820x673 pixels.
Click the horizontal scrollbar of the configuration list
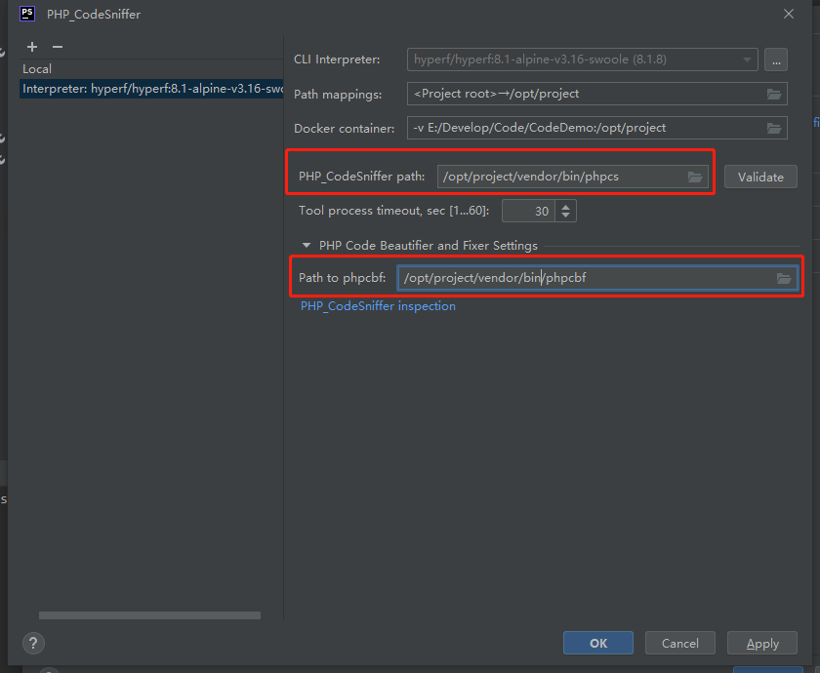[149, 615]
